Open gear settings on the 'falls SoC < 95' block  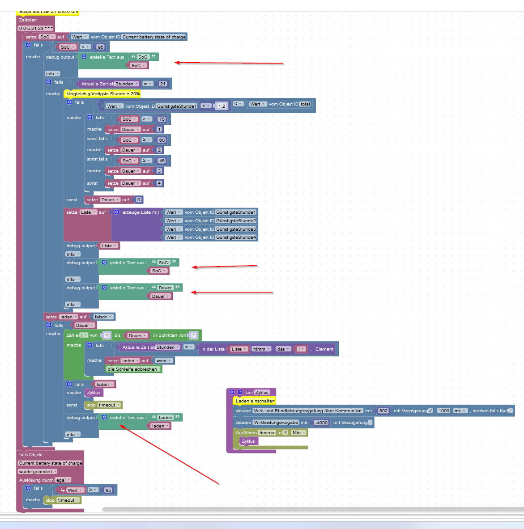[x=28, y=45]
